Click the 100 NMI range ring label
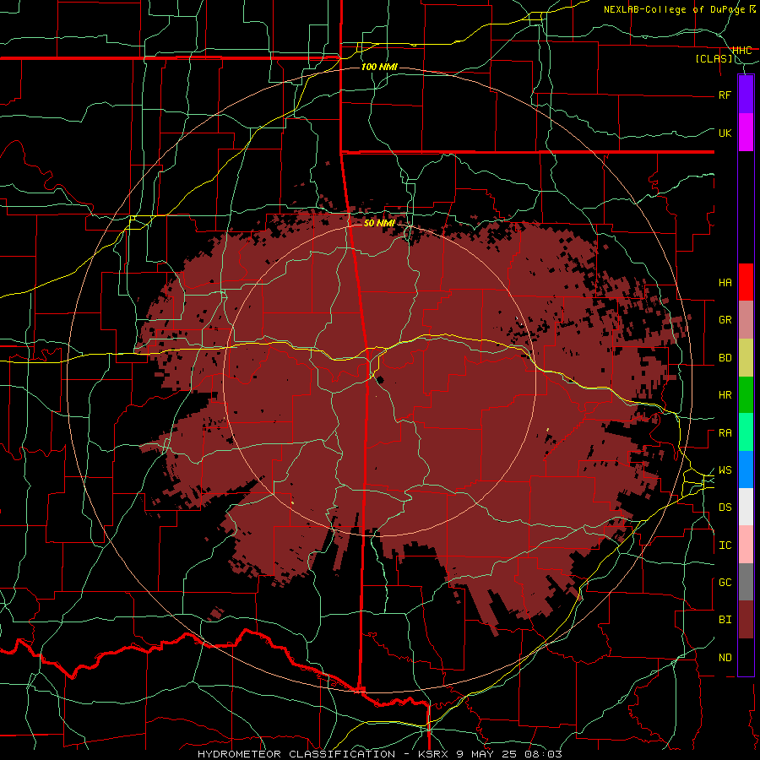760x760 pixels. click(x=379, y=67)
